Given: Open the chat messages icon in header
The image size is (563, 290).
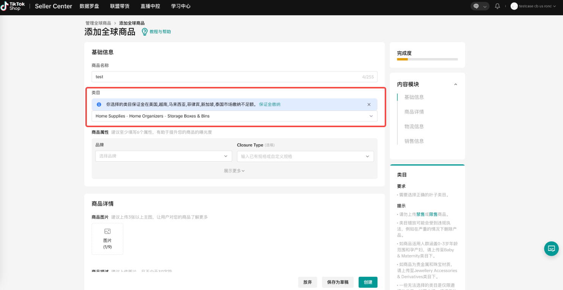Looking at the screenshot, I should (x=476, y=6).
